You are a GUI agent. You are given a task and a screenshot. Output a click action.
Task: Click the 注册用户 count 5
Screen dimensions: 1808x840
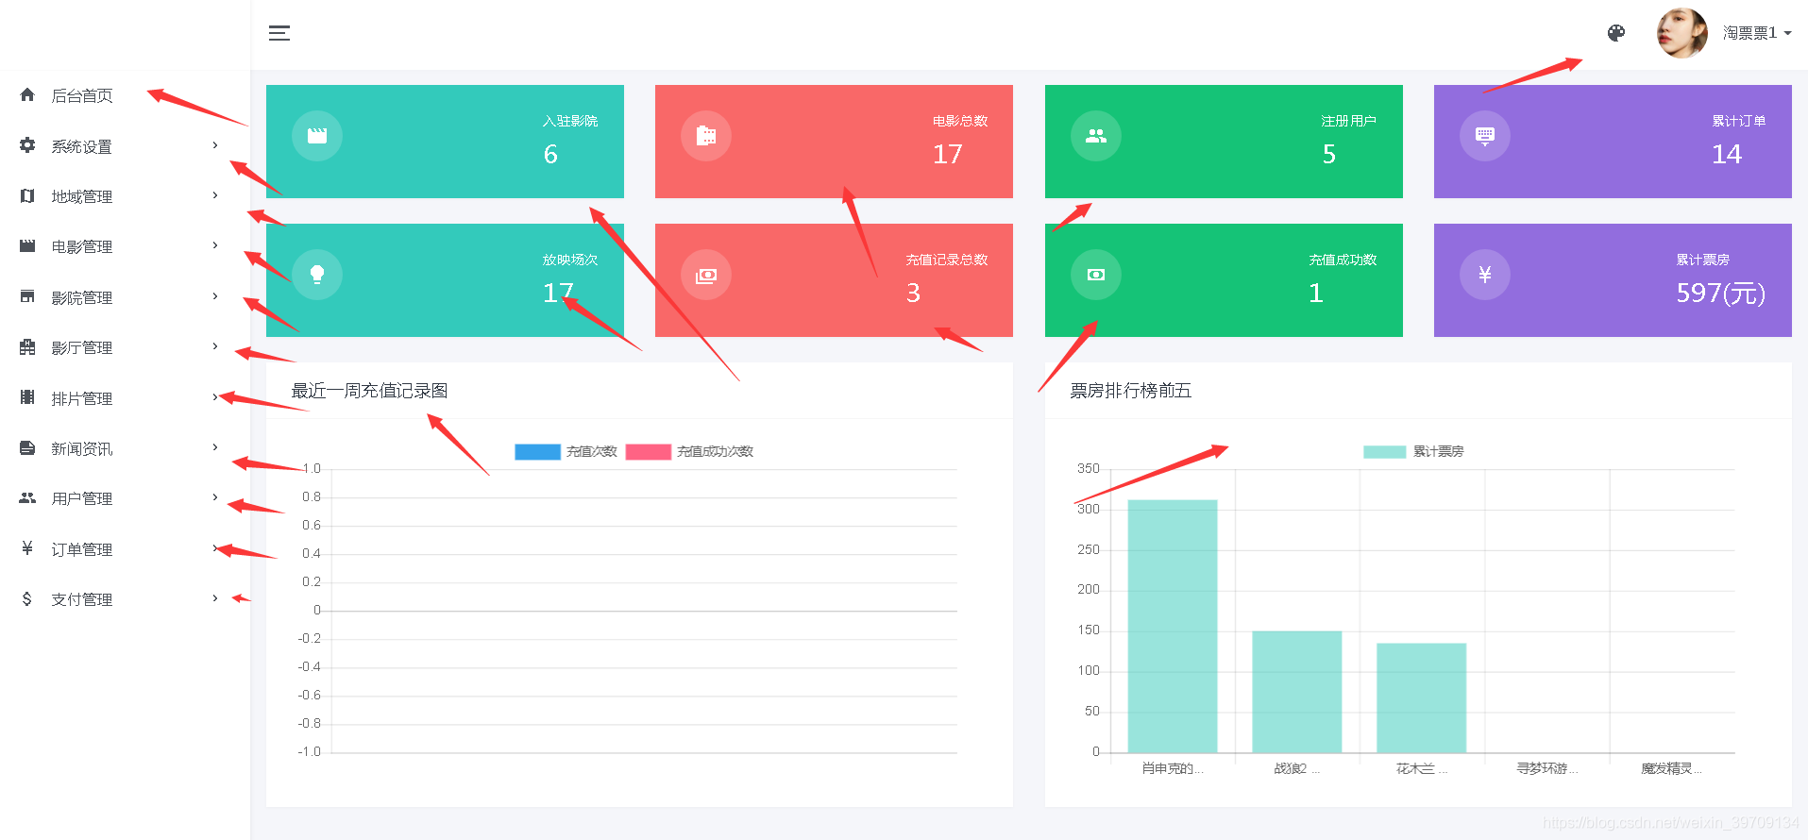point(1329,154)
